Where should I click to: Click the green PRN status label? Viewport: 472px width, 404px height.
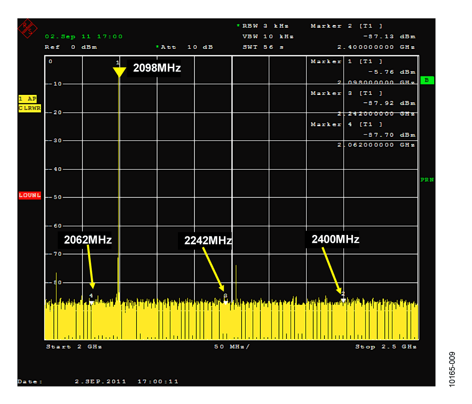coord(427,180)
